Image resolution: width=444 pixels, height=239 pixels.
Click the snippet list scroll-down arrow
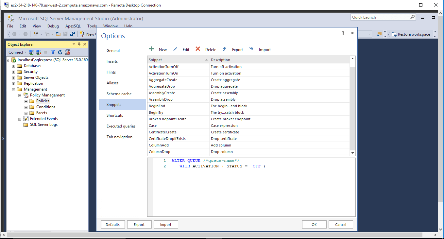pos(352,153)
